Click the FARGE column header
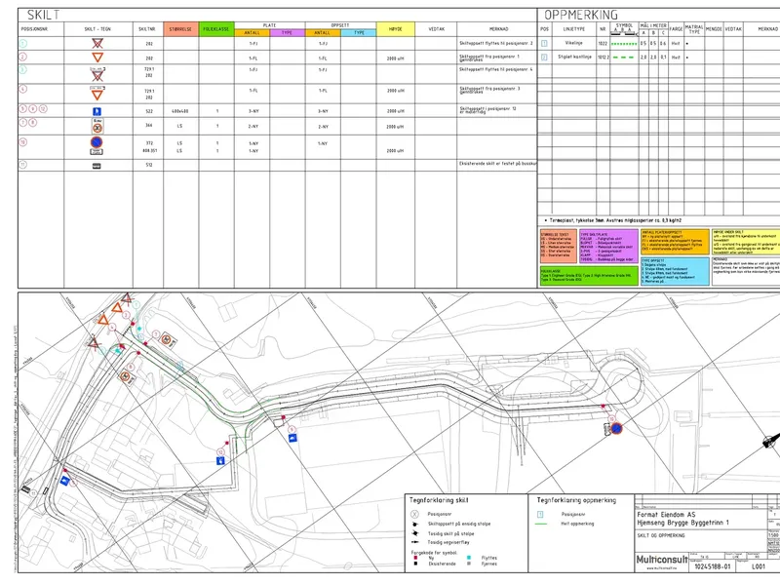This screenshot has width=780, height=585. [676, 29]
